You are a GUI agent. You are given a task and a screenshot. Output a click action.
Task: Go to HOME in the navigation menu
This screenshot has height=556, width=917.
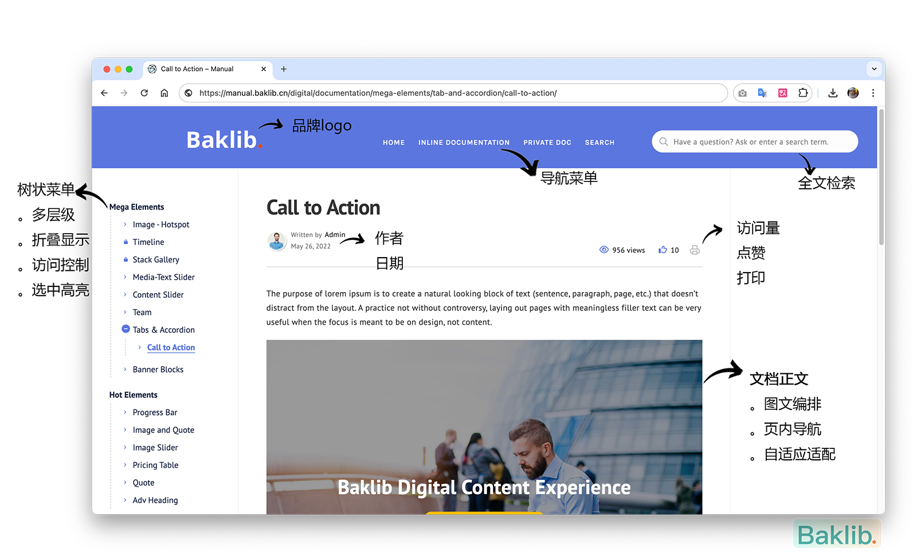[394, 143]
